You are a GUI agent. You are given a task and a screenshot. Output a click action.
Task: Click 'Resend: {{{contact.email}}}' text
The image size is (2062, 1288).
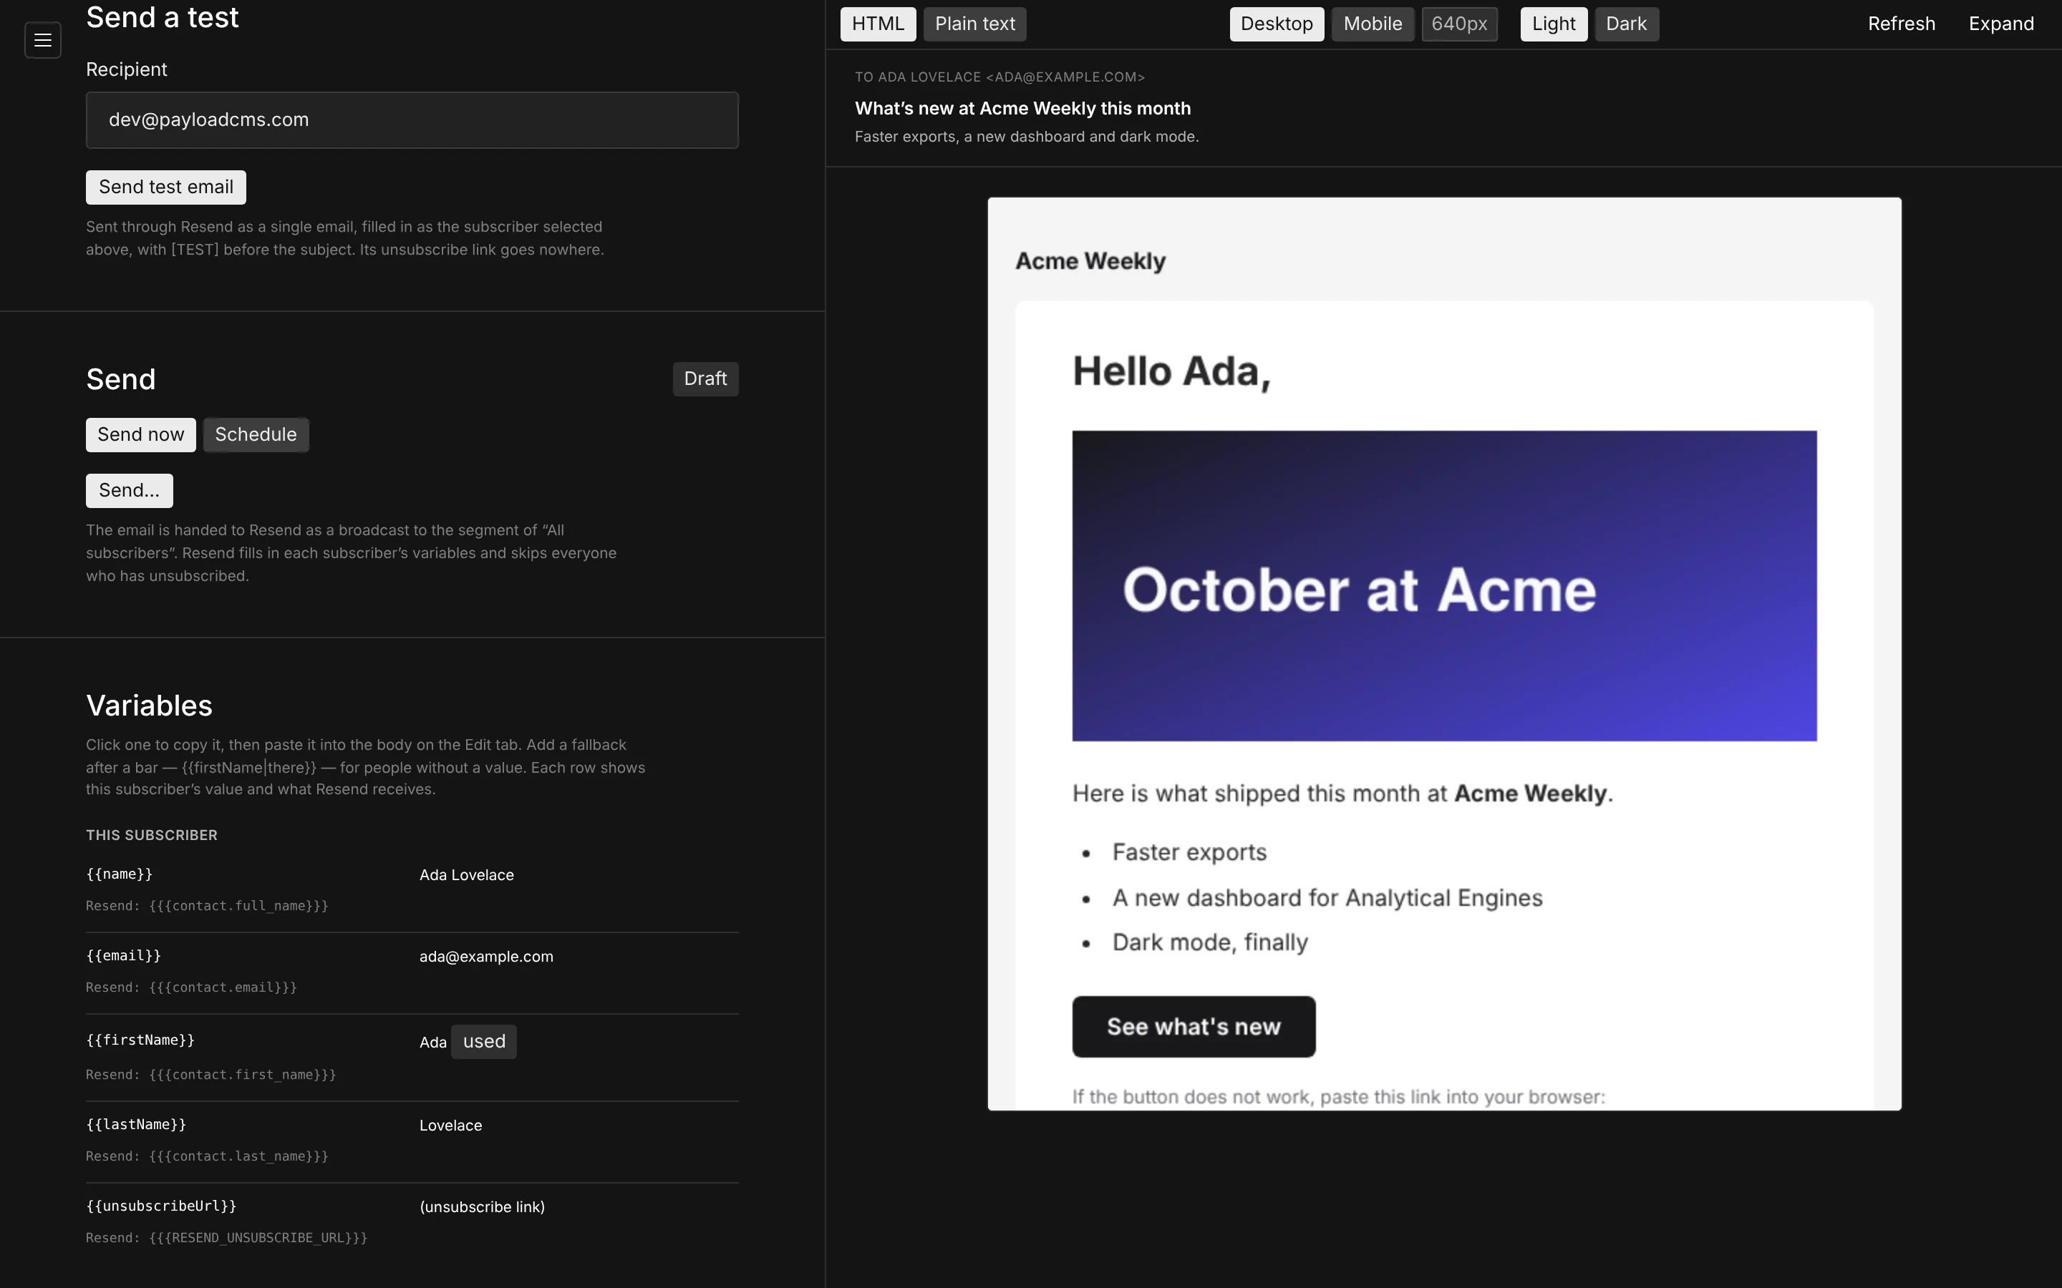(192, 987)
